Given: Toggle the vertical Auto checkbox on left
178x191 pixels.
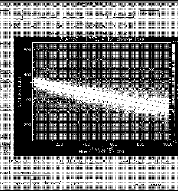Looking at the screenshot, I should [x=1, y=89].
